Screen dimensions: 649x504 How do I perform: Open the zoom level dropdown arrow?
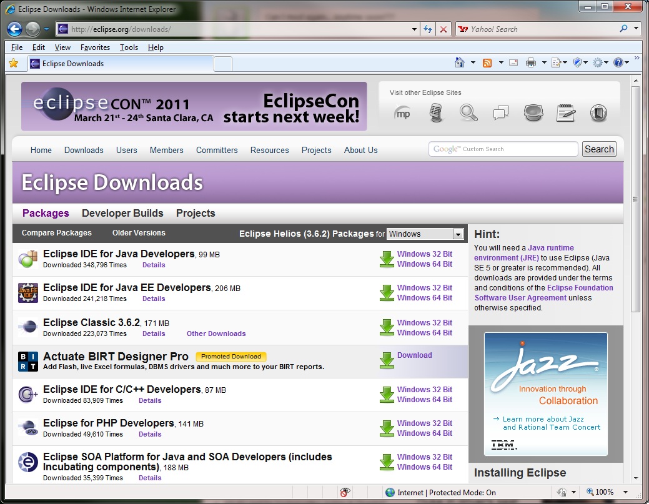(625, 492)
